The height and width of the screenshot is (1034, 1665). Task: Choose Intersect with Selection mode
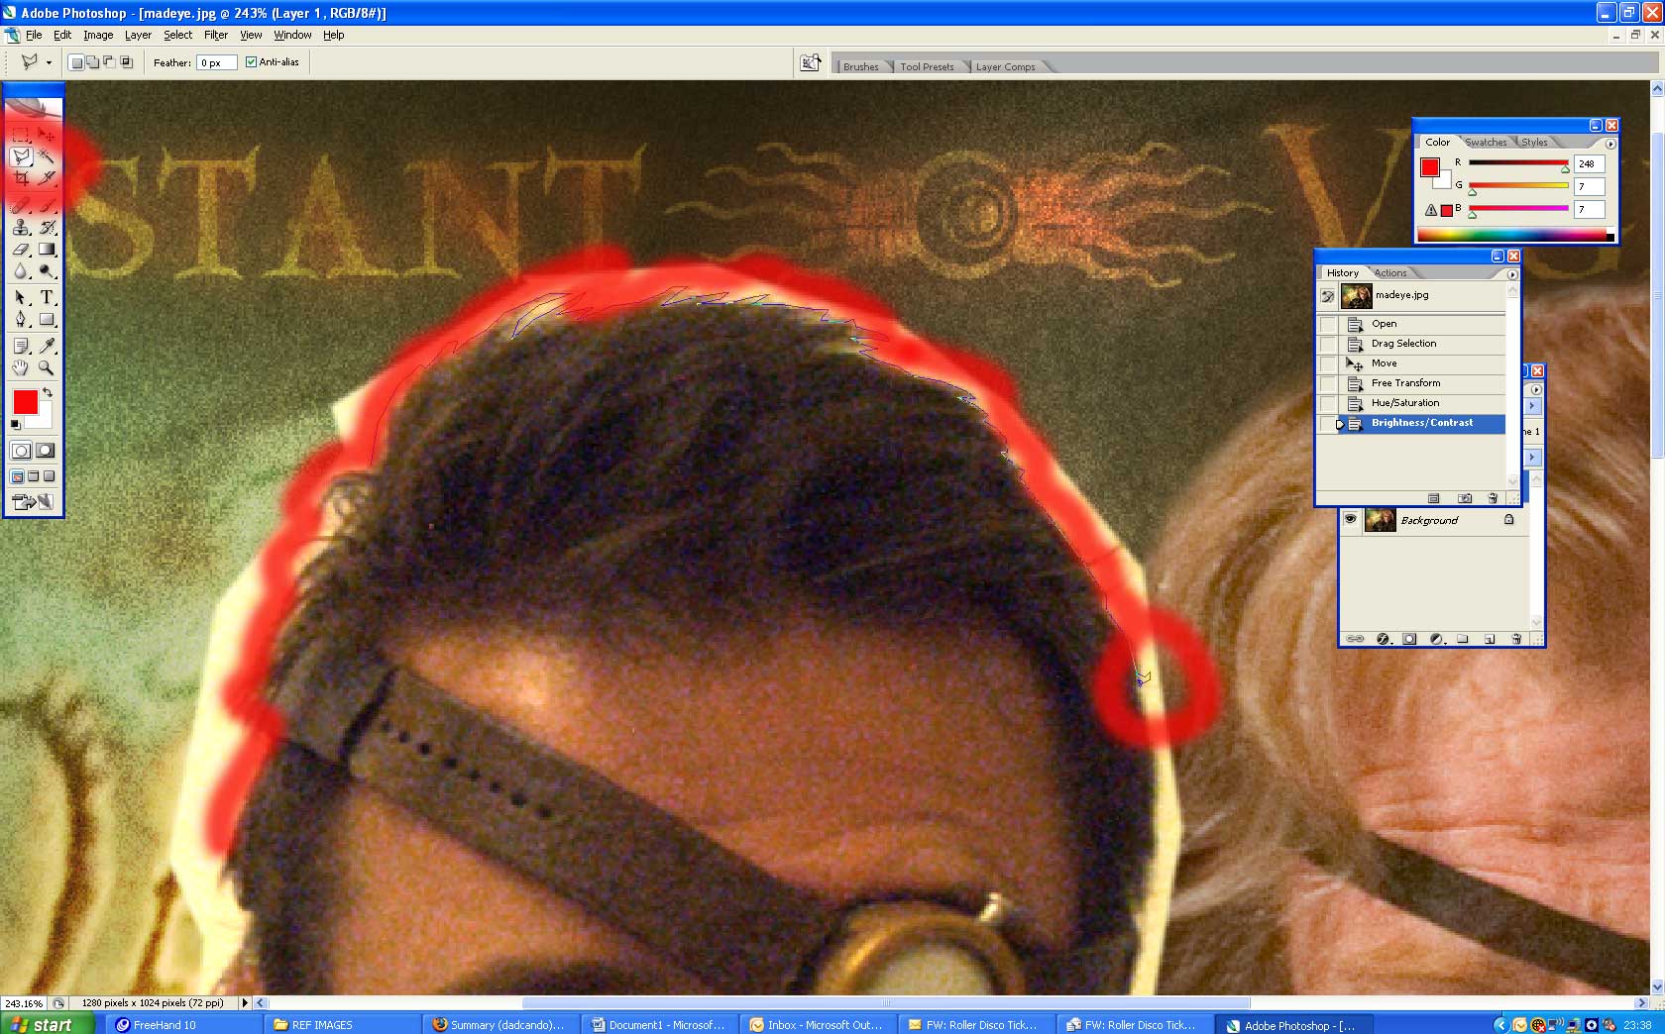point(126,62)
